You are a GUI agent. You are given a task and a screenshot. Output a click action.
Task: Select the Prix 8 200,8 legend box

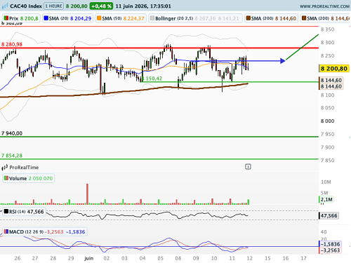[x=21, y=18]
